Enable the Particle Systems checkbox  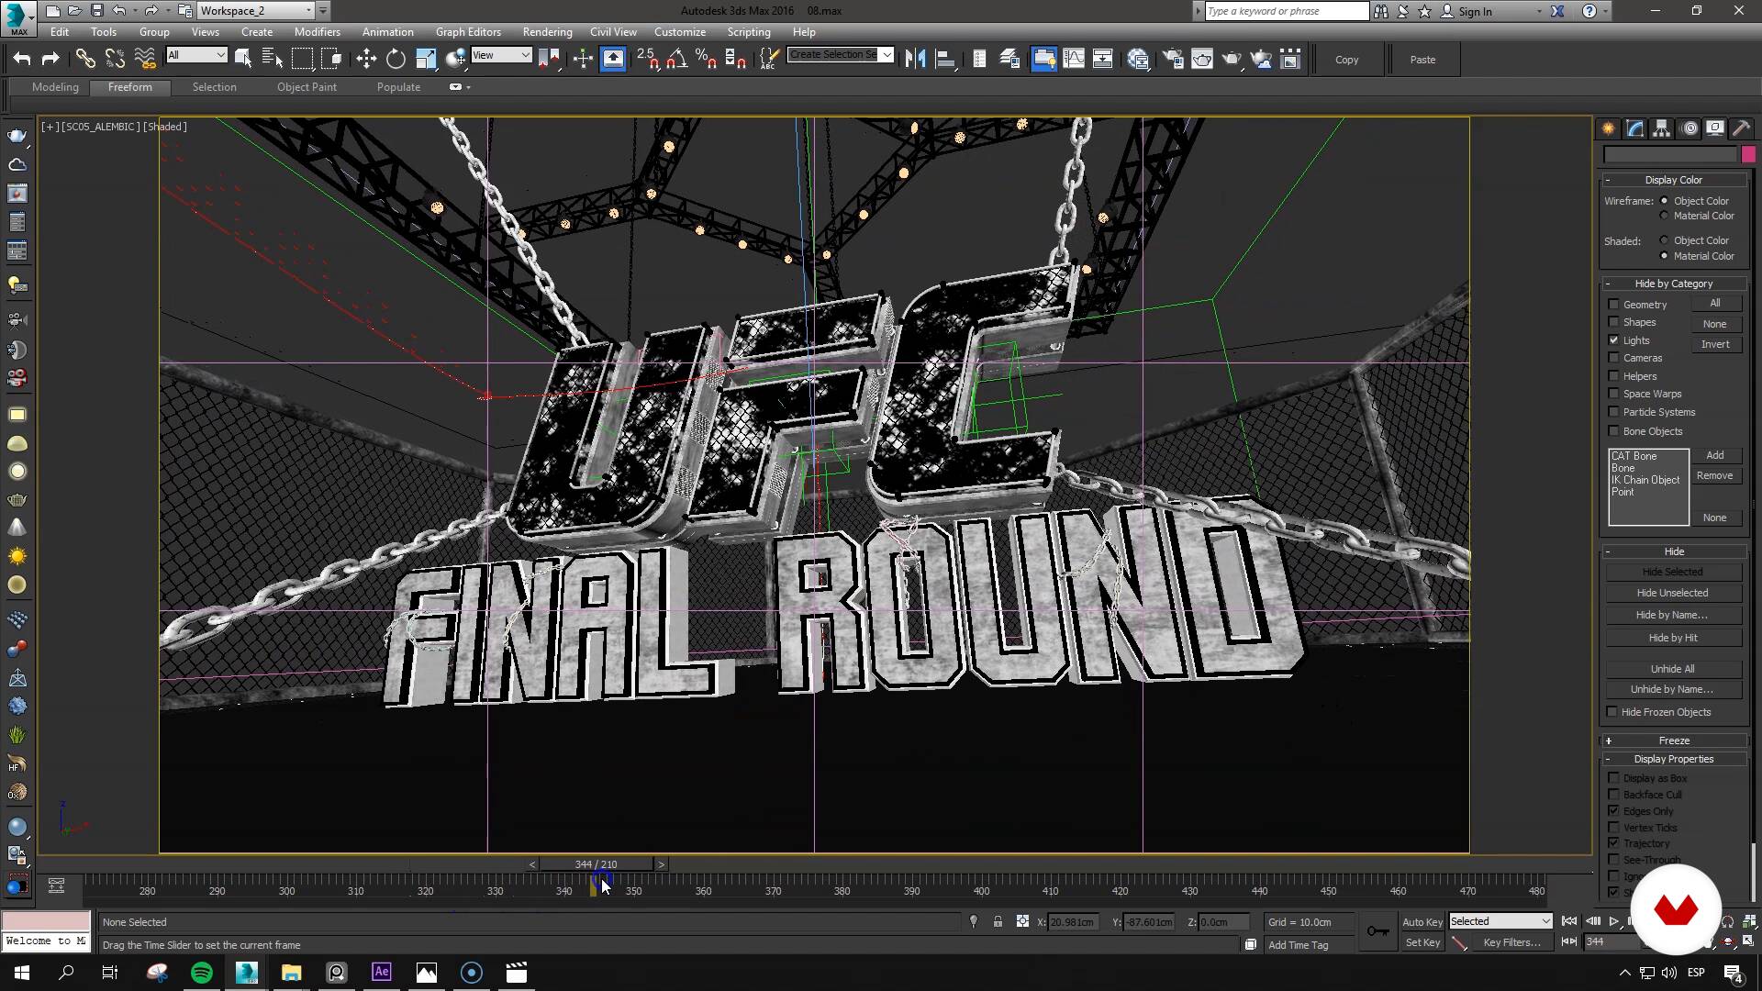1613,412
